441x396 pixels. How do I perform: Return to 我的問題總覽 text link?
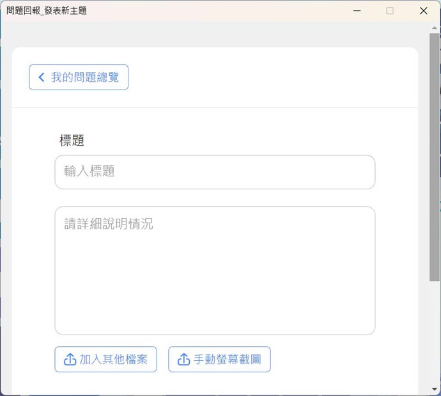click(x=85, y=77)
